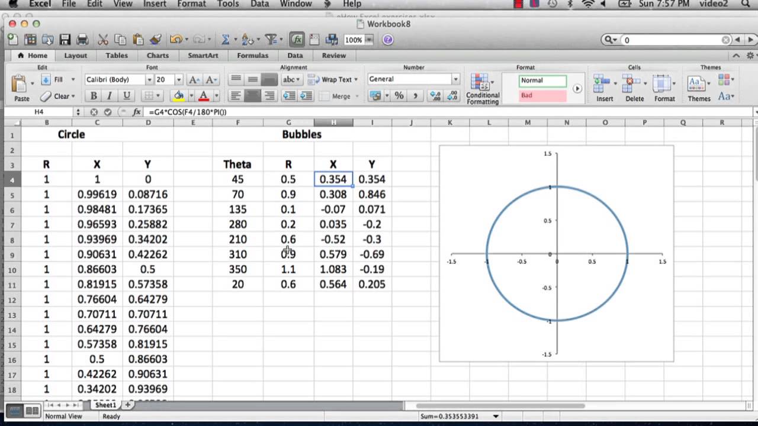758x426 pixels.
Task: Toggle Center horizontal alignment
Action: pyautogui.click(x=253, y=96)
